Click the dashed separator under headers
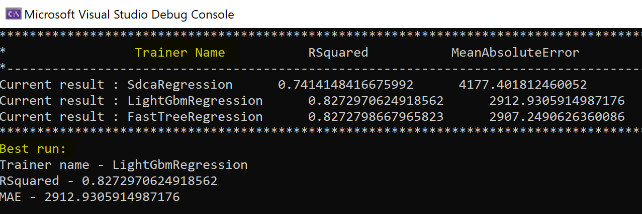 pyautogui.click(x=321, y=68)
